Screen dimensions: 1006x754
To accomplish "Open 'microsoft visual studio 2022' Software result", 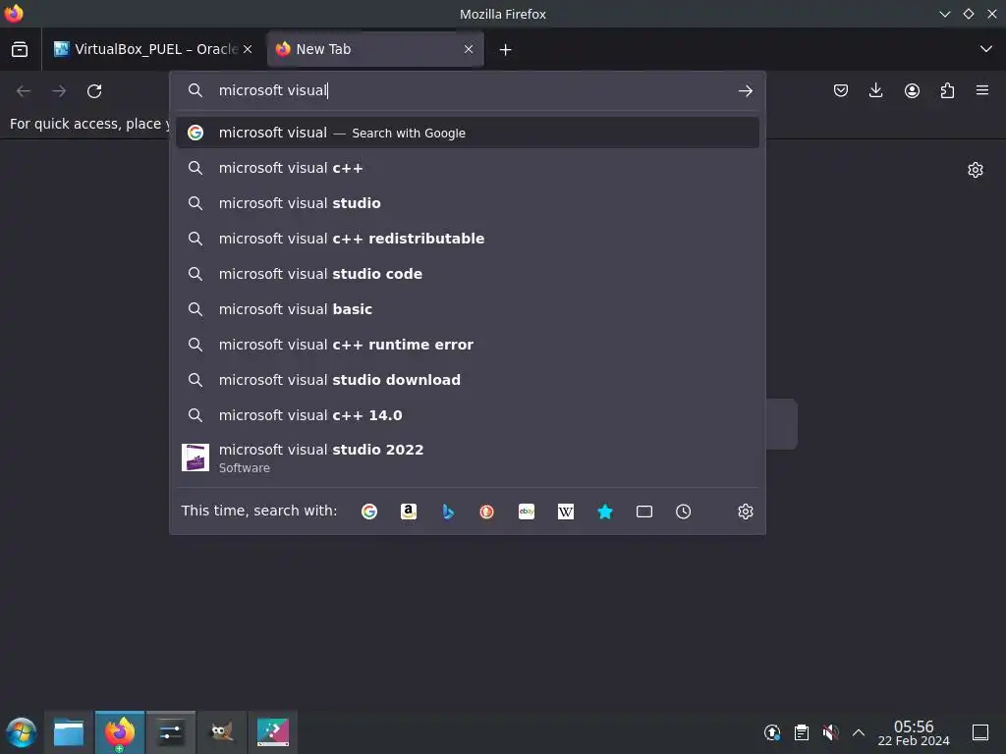I will pos(467,458).
